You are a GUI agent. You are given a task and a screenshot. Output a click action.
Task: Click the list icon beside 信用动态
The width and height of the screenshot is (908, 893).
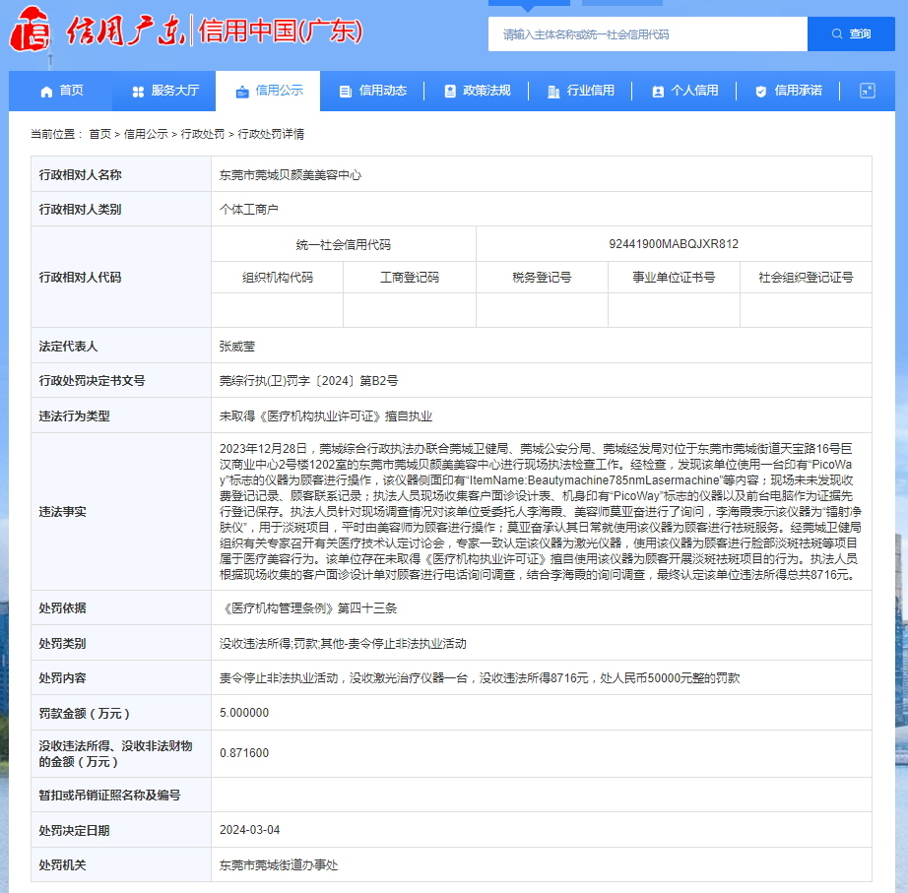[346, 92]
